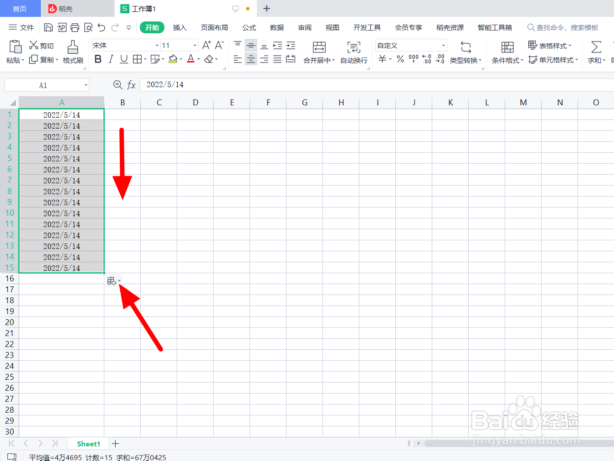The width and height of the screenshot is (614, 461).
Task: Click the insert function fx icon
Action: click(x=131, y=85)
